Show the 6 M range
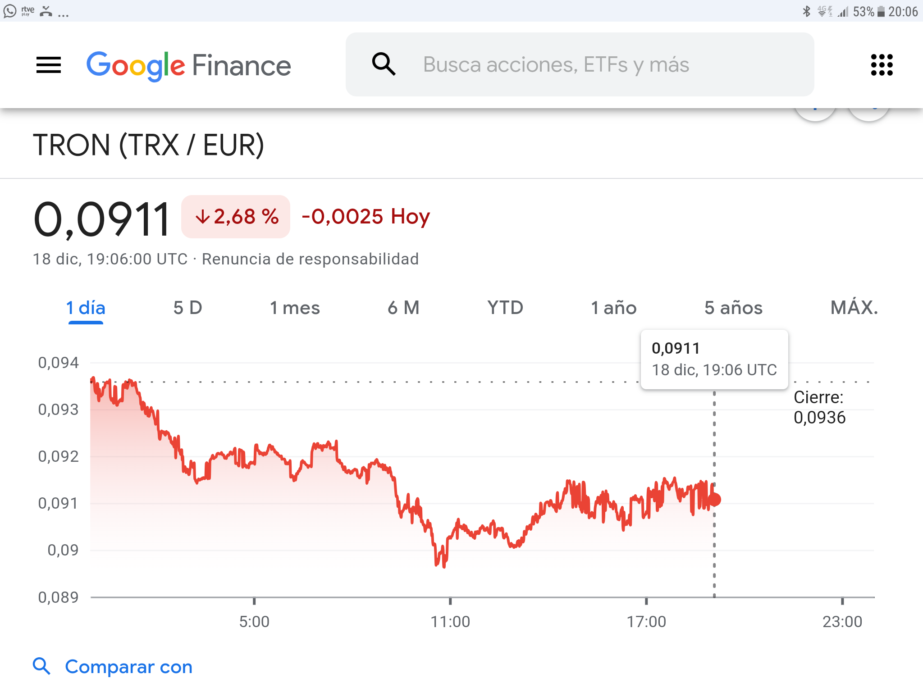 click(x=403, y=308)
